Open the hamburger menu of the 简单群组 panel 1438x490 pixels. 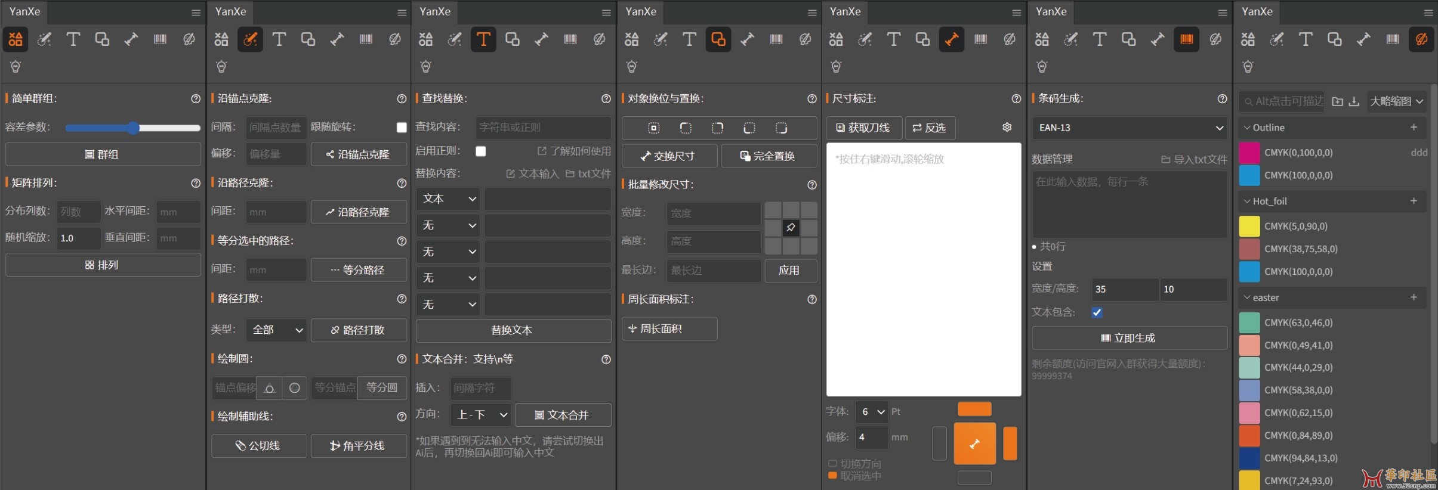tap(196, 13)
